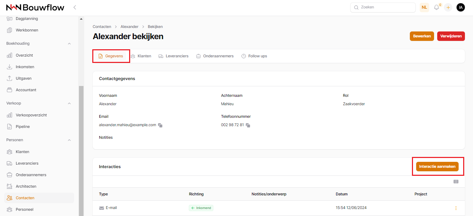Image resolution: width=473 pixels, height=216 pixels.
Task: Open the NL language selector
Action: coord(424,7)
